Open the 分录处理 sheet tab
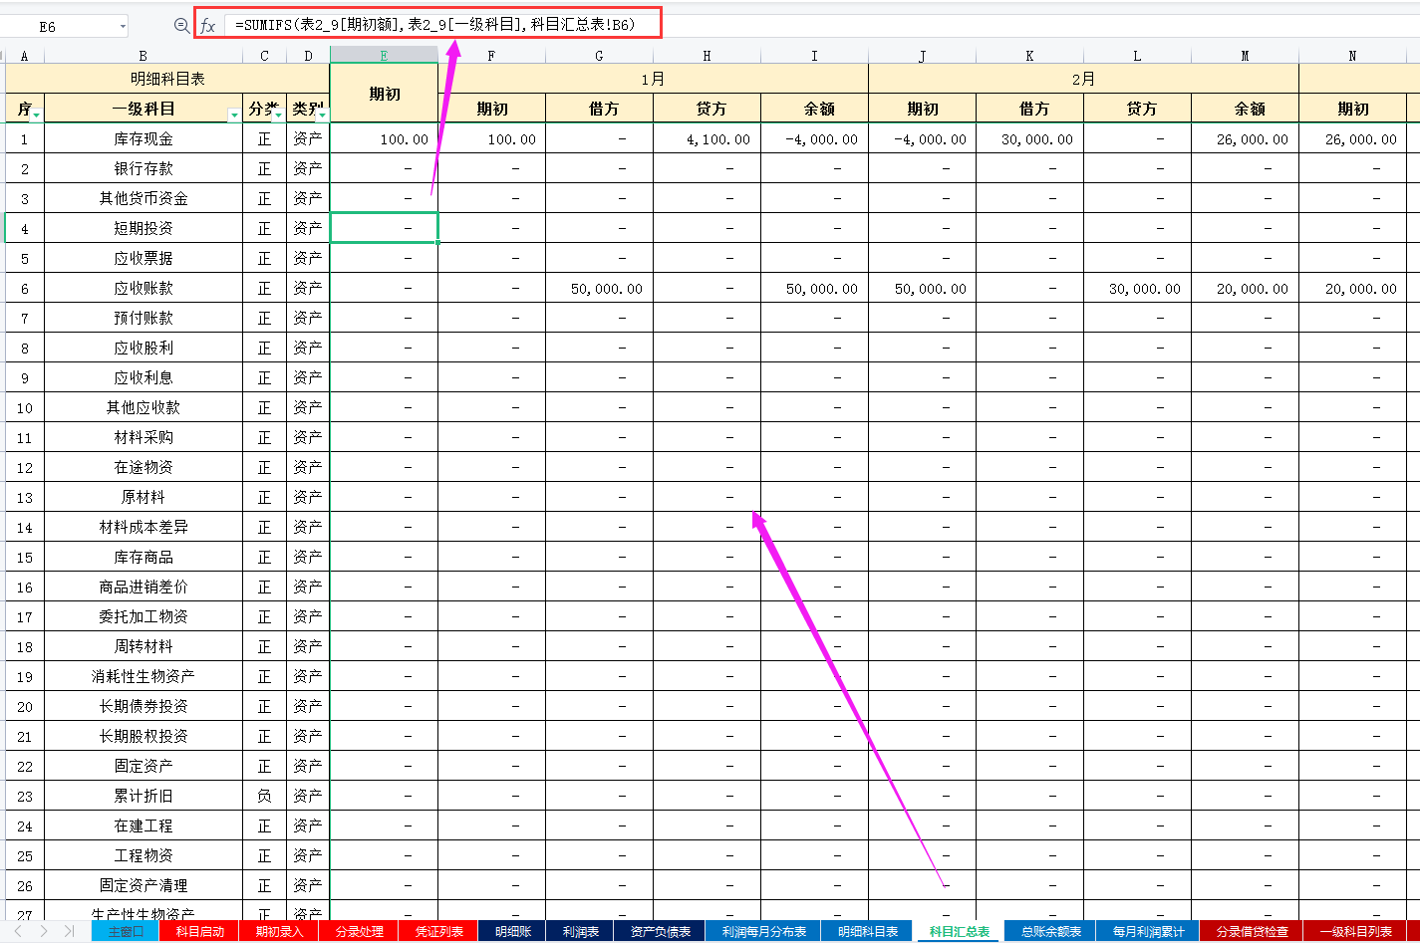1420x943 pixels. click(359, 932)
